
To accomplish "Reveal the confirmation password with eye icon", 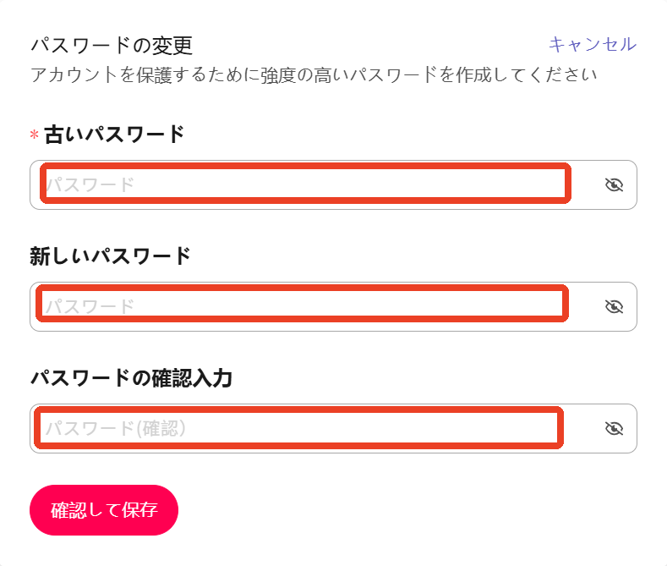I will 614,428.
